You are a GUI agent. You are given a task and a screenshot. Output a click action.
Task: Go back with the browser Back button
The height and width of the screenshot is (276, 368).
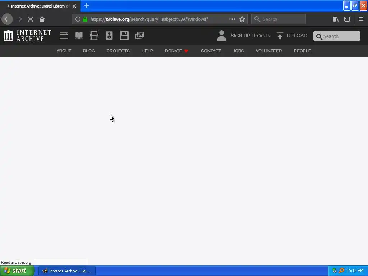(7, 19)
